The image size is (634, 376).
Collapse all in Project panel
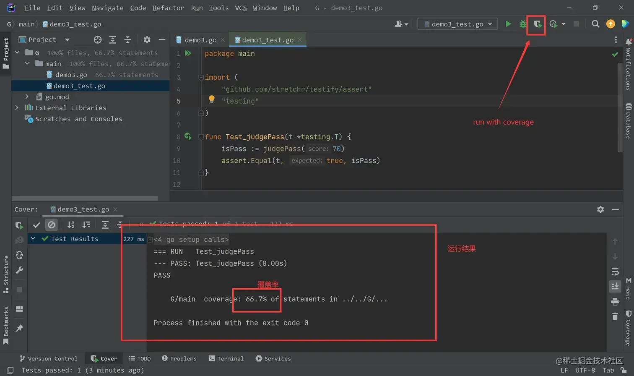pyautogui.click(x=128, y=39)
